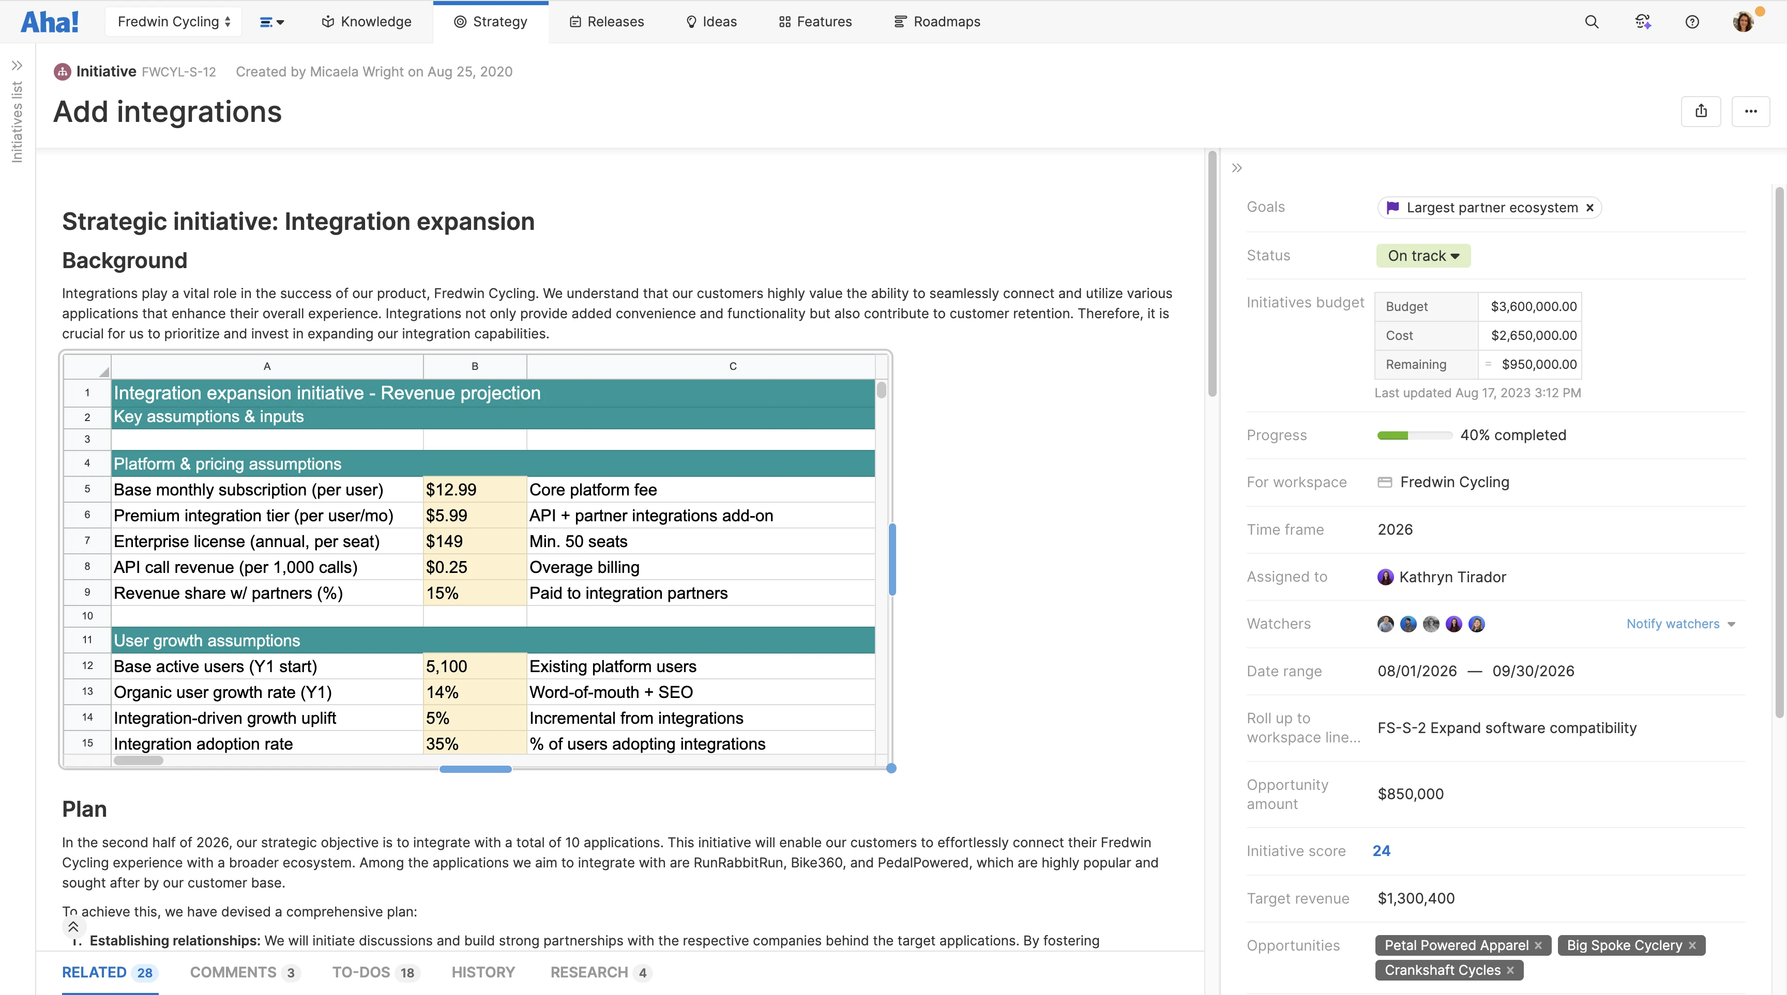Screen dimensions: 1787x995
Task: Open the Strategy menu
Action: click(x=491, y=22)
